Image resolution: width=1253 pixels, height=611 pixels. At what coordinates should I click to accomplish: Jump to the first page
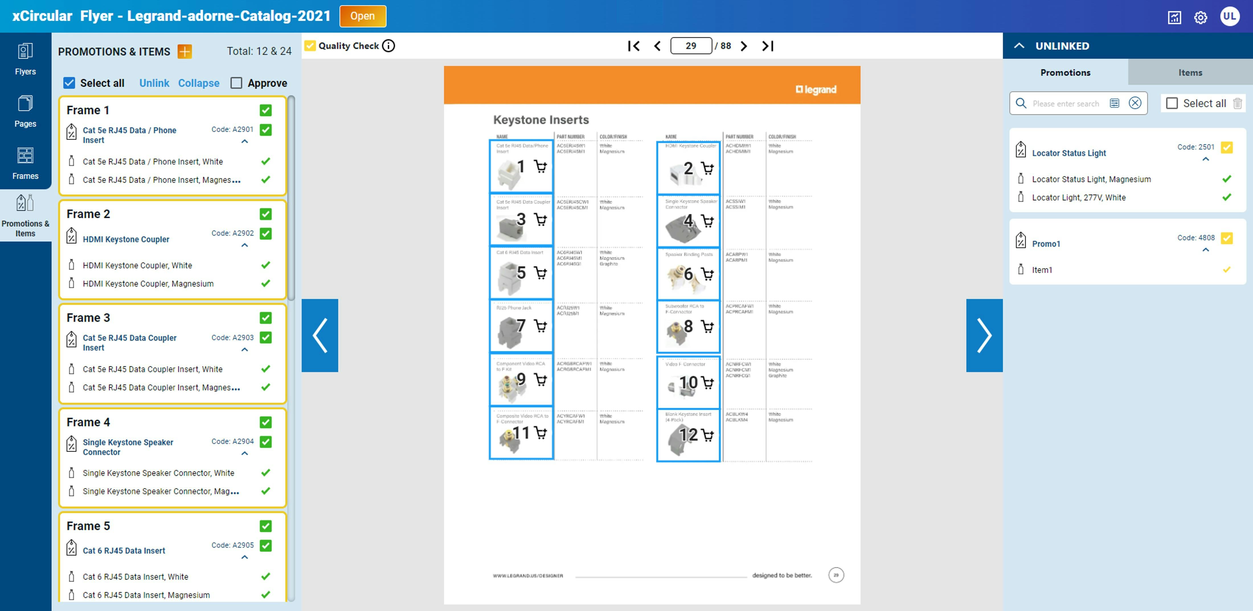[x=633, y=46]
